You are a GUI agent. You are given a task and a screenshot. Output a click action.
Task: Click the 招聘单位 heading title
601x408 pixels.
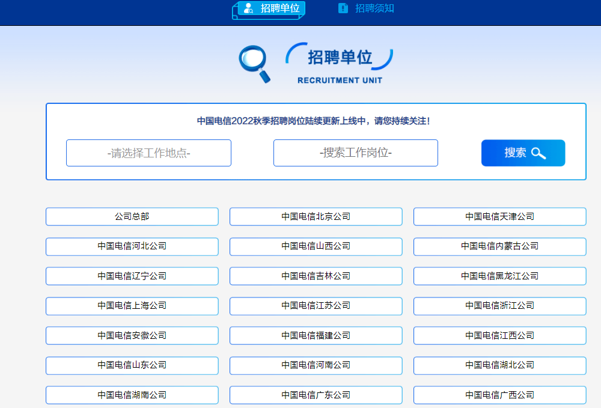pos(340,58)
